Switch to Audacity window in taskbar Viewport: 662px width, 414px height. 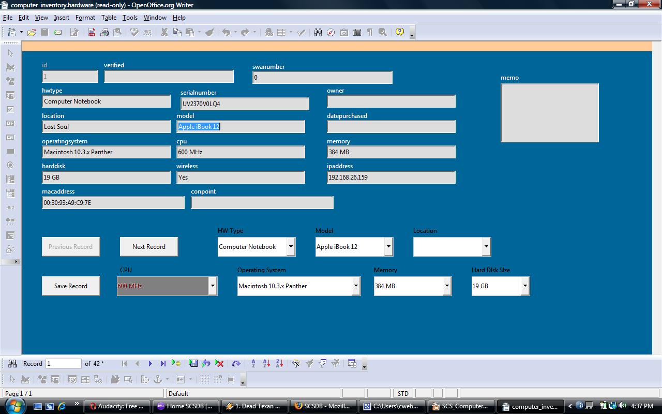pos(118,406)
